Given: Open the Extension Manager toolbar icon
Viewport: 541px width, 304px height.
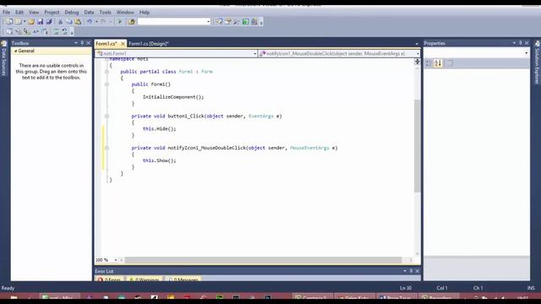Looking at the screenshot, I should click(x=254, y=22).
